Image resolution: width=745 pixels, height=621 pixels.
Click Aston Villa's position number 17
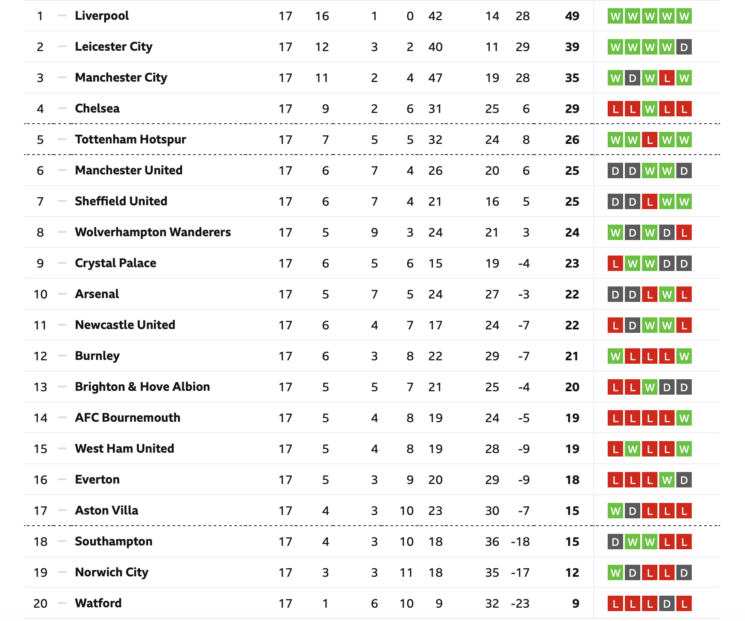[x=40, y=511]
